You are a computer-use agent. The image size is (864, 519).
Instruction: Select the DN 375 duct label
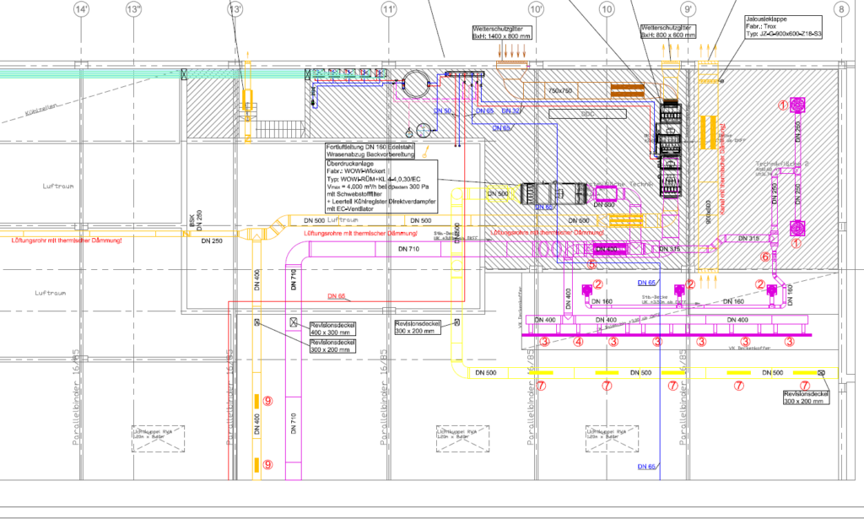pyautogui.click(x=669, y=249)
